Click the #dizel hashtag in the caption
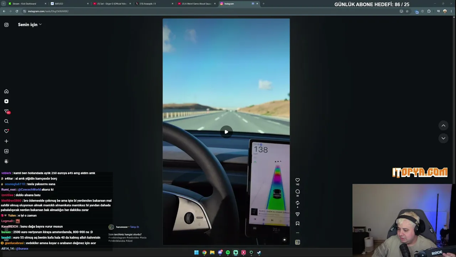Screen dimensions: 456x257 click(129, 241)
